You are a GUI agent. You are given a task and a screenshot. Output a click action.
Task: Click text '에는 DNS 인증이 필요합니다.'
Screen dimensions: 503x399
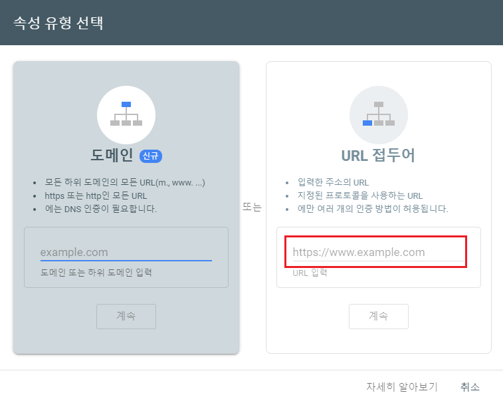101,209
